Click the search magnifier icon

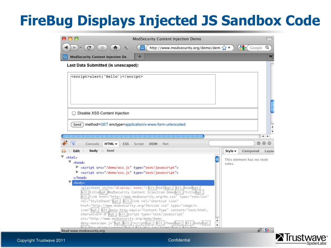click(267, 48)
